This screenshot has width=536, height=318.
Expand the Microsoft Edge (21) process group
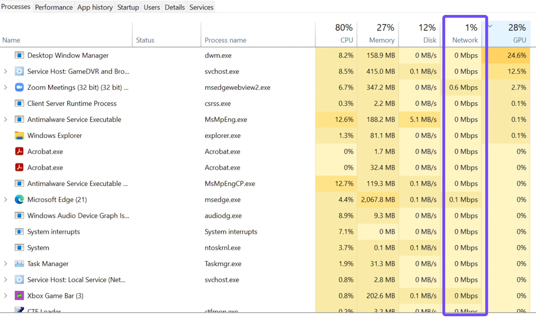point(5,199)
